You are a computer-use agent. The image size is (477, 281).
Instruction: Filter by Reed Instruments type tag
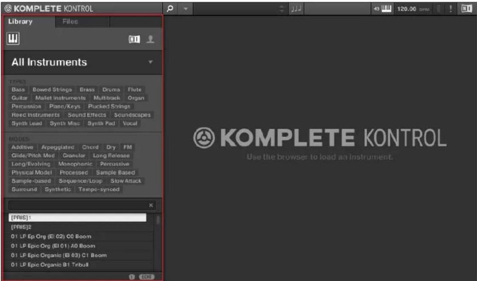tap(36, 115)
